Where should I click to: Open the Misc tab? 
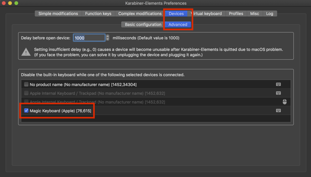point(255,13)
